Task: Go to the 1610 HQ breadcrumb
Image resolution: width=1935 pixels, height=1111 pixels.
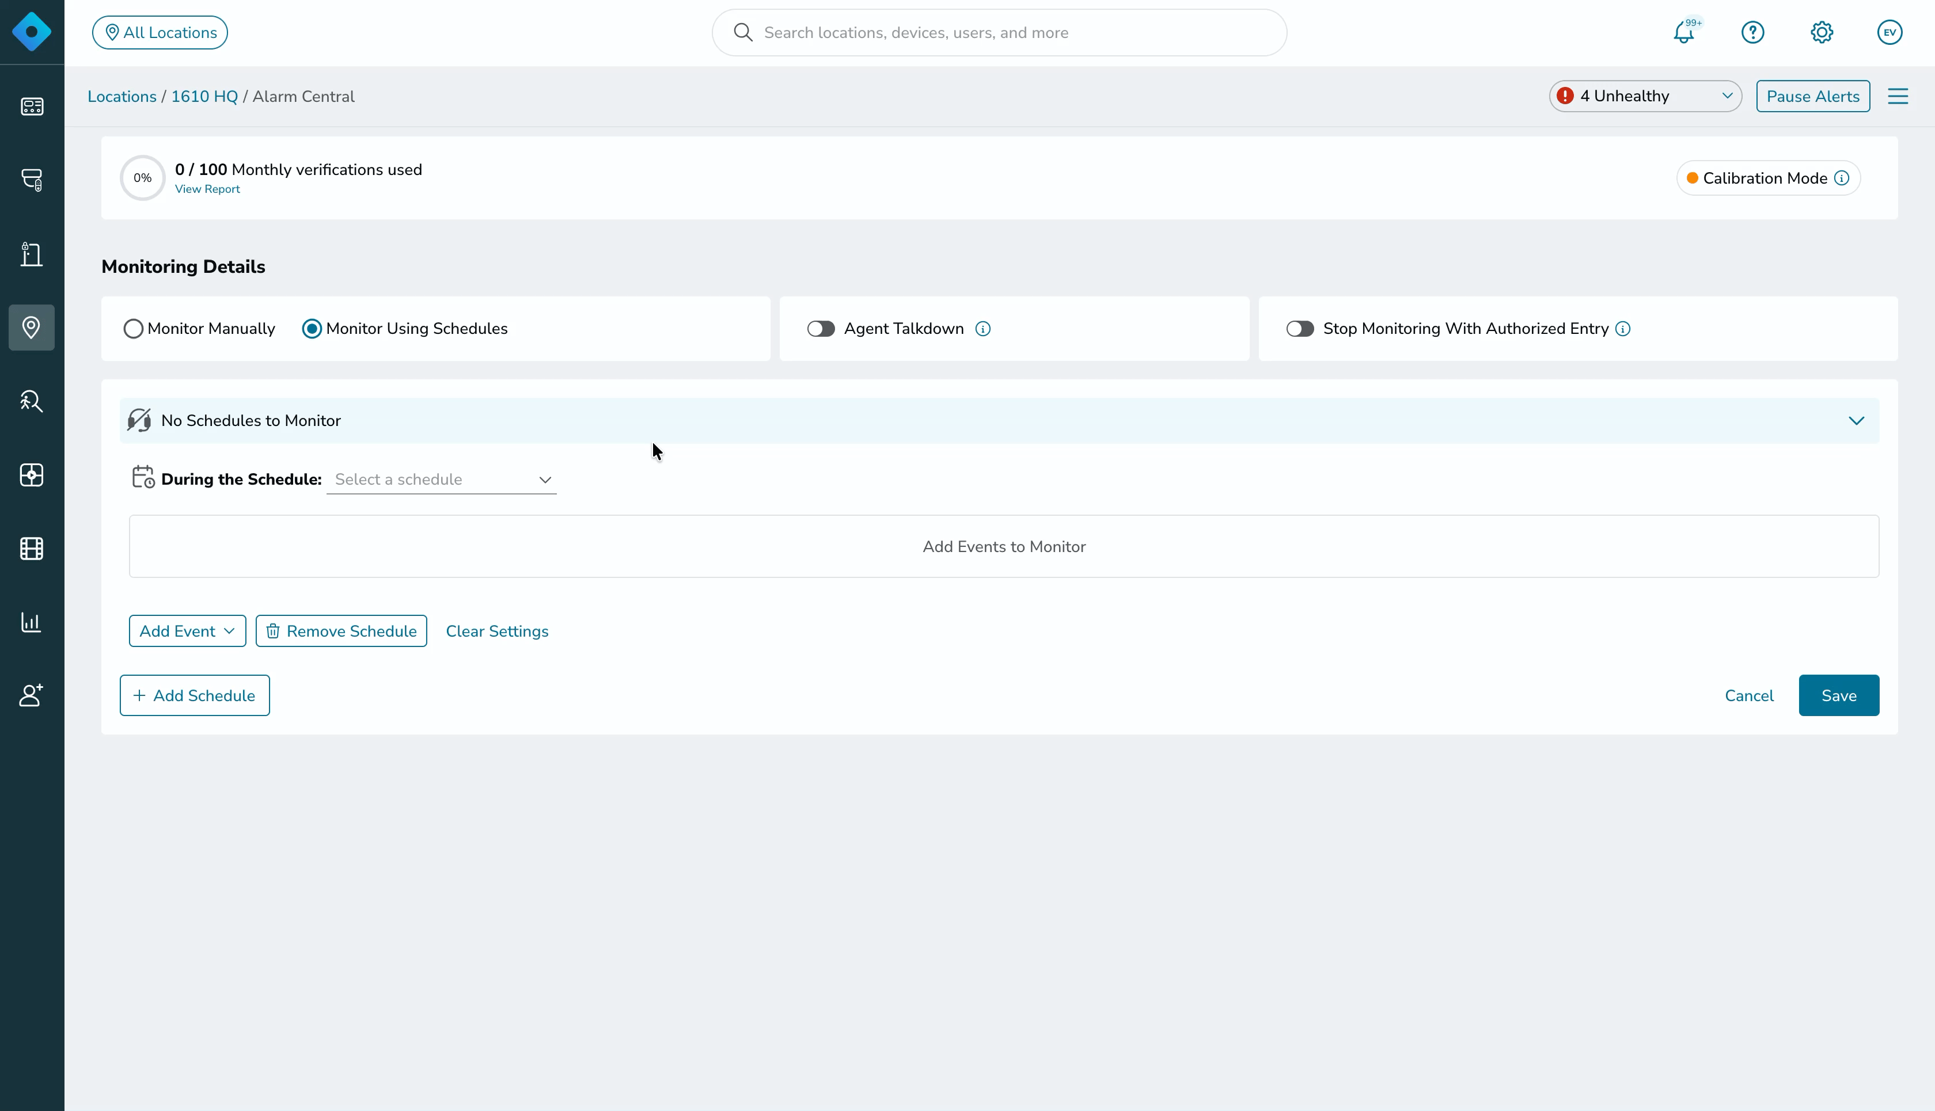Action: tap(204, 97)
